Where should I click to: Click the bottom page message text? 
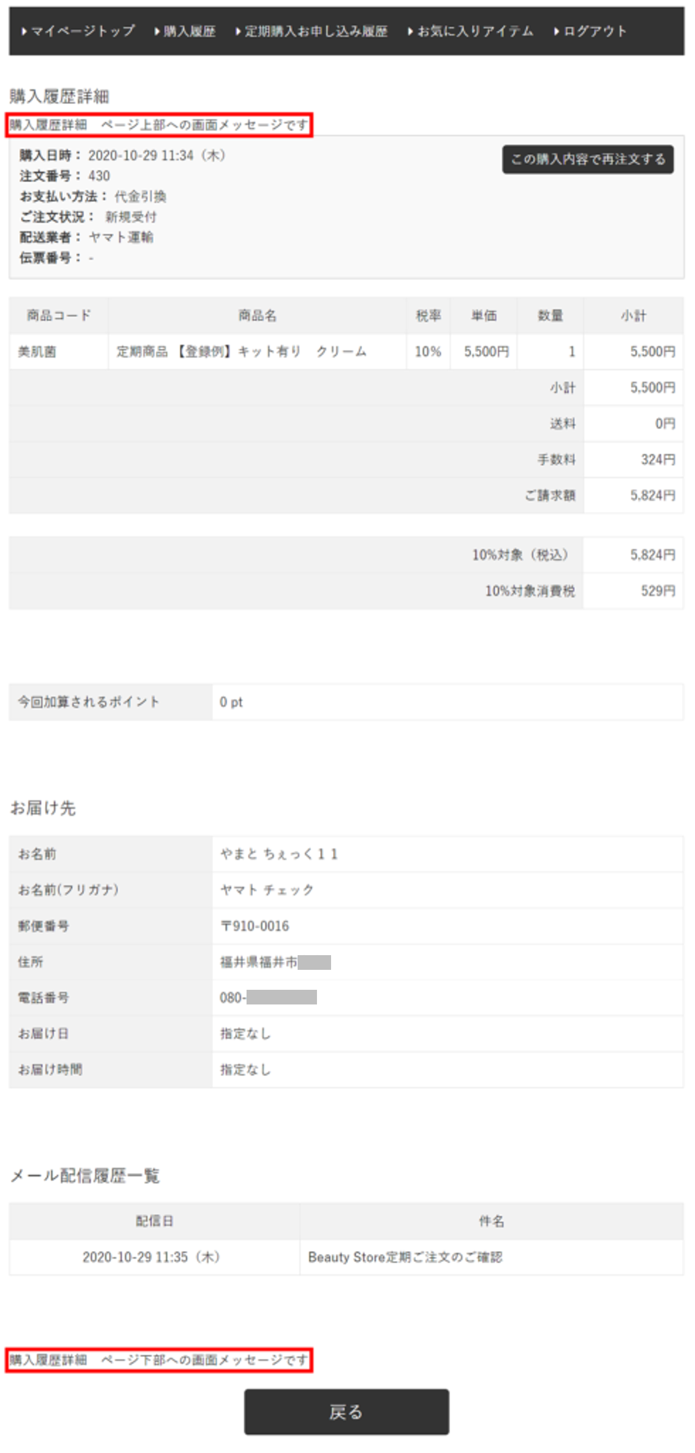159,1360
